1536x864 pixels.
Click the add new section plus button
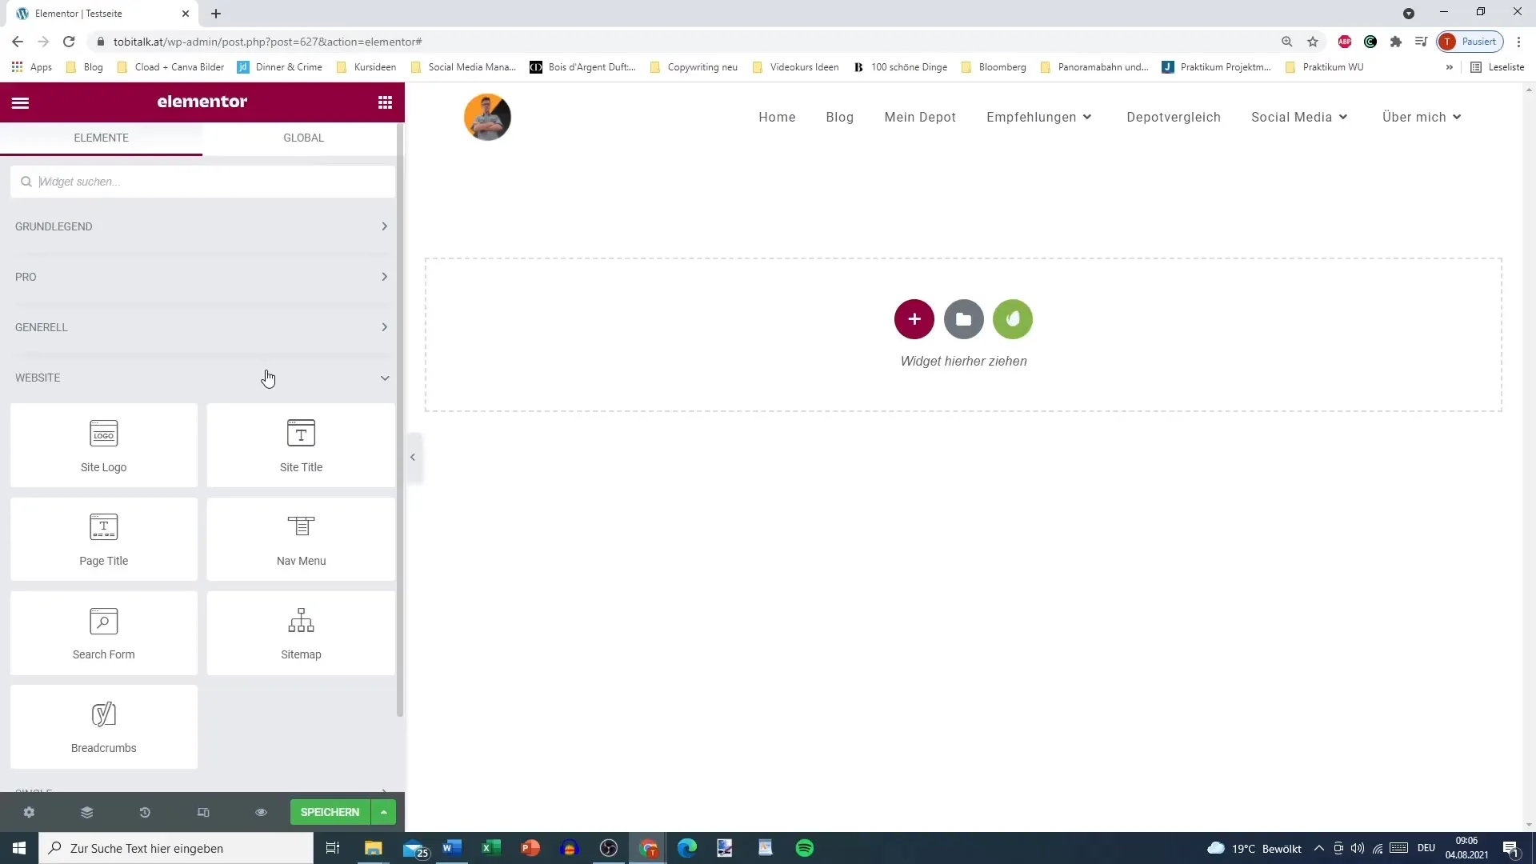point(914,319)
